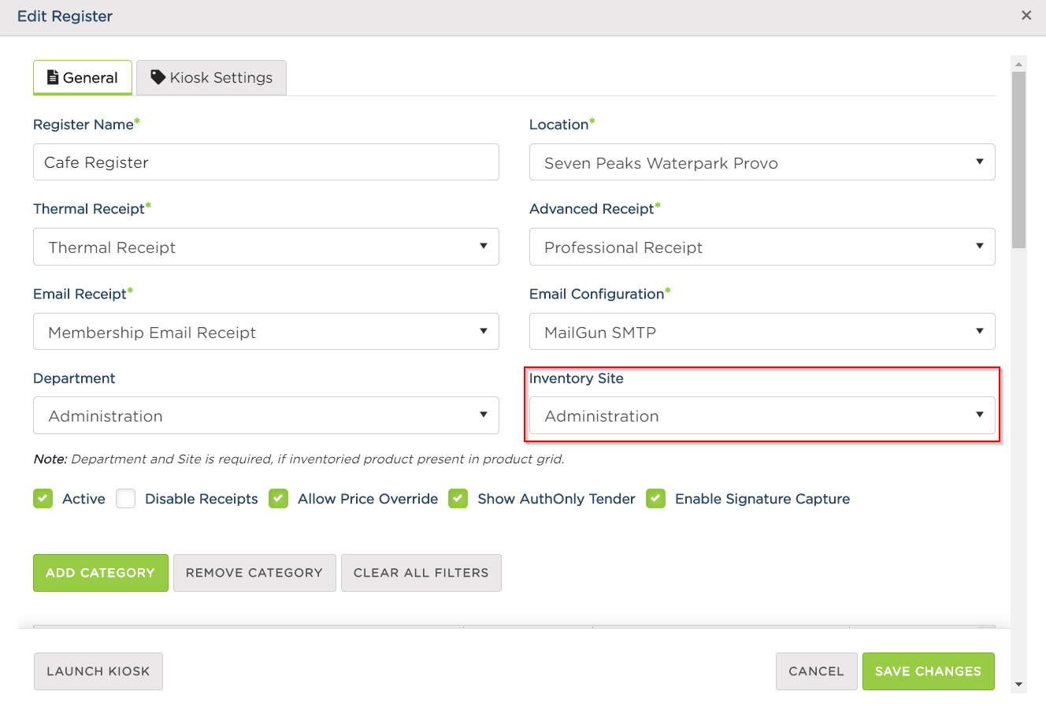
Task: Click the Edit Register dialog title
Action: pos(65,16)
